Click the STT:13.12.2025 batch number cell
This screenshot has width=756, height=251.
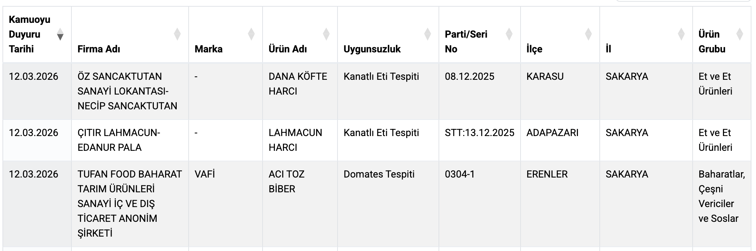pos(479,133)
